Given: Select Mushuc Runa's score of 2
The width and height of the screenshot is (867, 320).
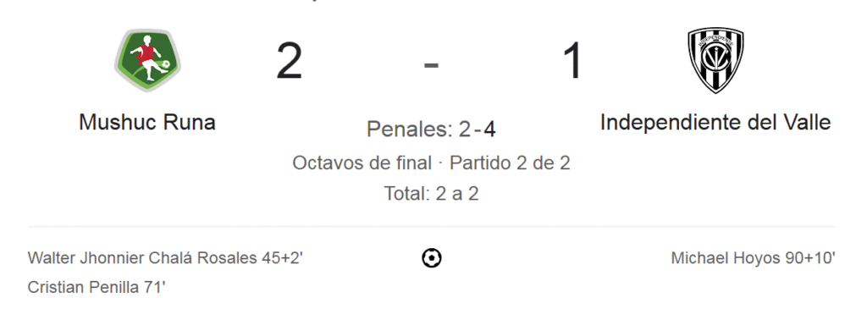Looking at the screenshot, I should pos(290,61).
